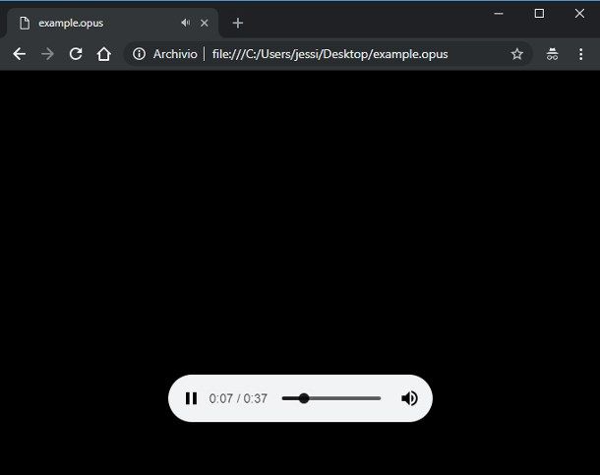The image size is (600, 475).
Task: Jump near the end of the seek track
Action: 375,398
